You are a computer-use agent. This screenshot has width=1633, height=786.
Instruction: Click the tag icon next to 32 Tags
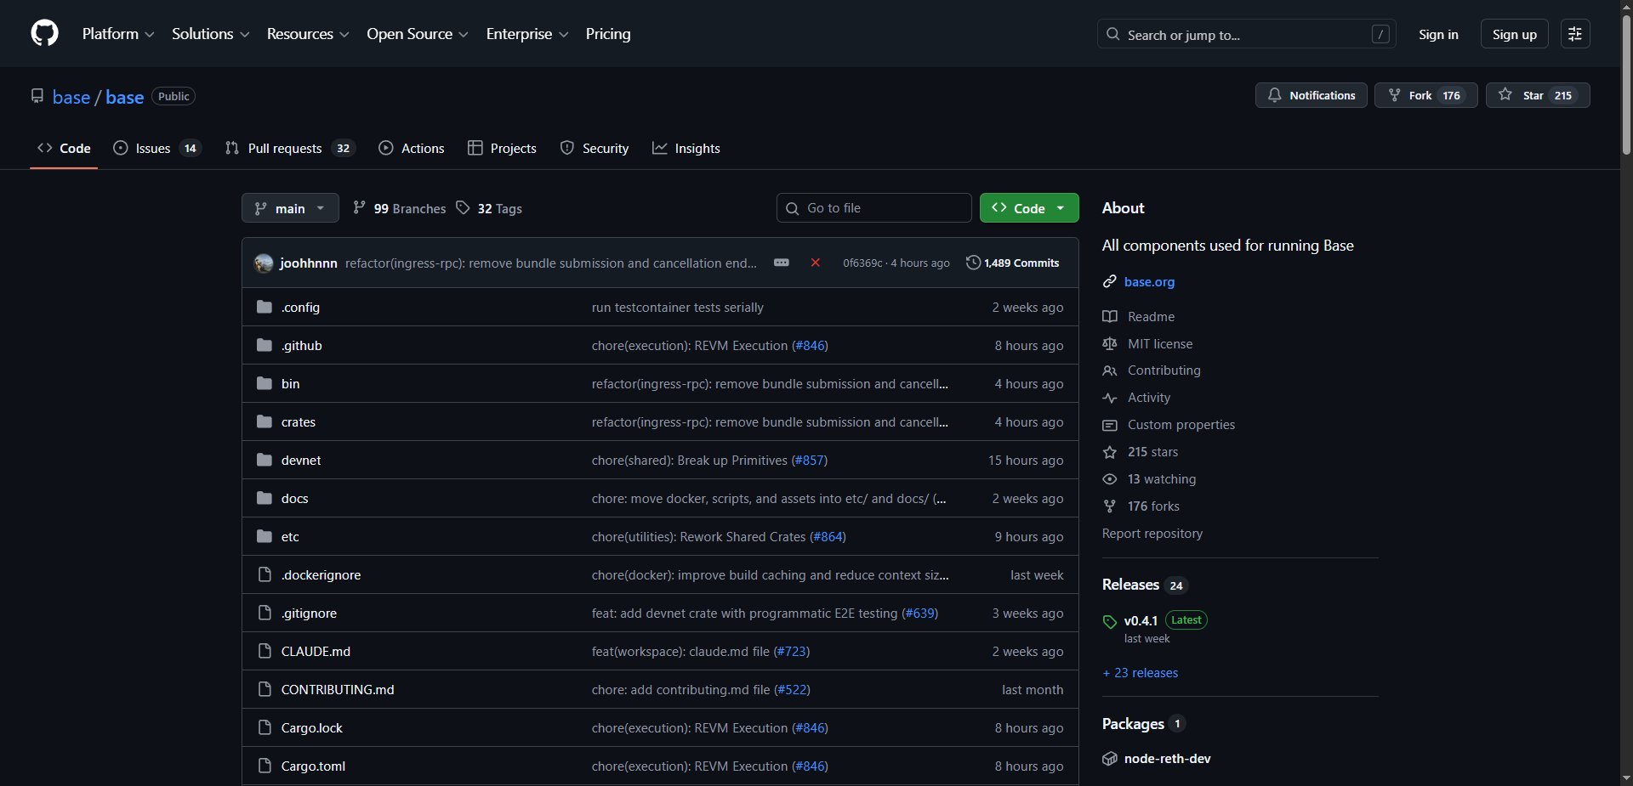pos(463,207)
